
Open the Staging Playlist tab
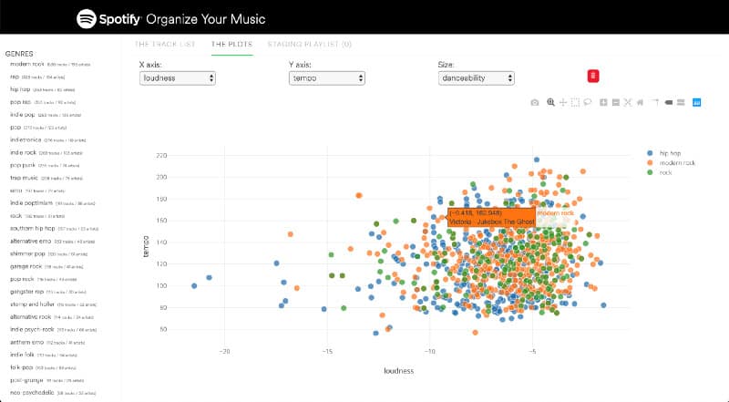(310, 44)
